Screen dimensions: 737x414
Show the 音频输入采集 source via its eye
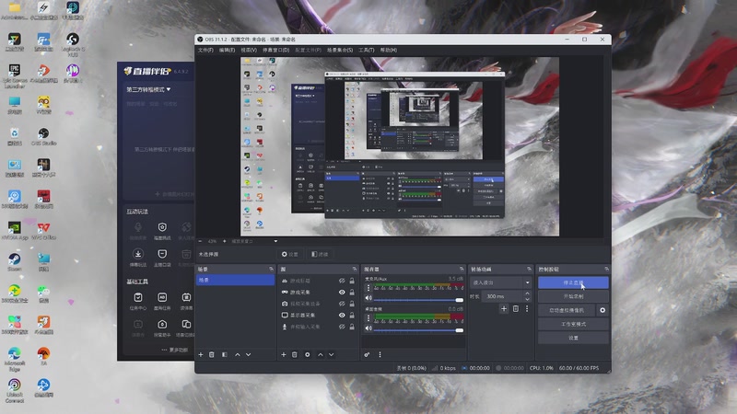click(x=342, y=327)
